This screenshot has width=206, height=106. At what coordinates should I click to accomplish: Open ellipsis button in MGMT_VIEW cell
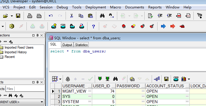90,91
